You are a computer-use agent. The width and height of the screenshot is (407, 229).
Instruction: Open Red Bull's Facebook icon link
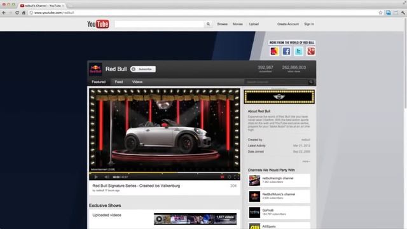[x=286, y=51]
